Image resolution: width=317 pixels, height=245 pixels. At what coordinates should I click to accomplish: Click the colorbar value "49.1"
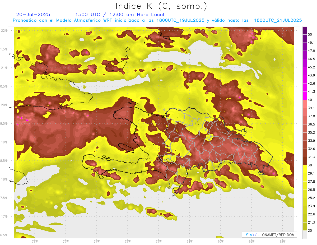point(311,43)
